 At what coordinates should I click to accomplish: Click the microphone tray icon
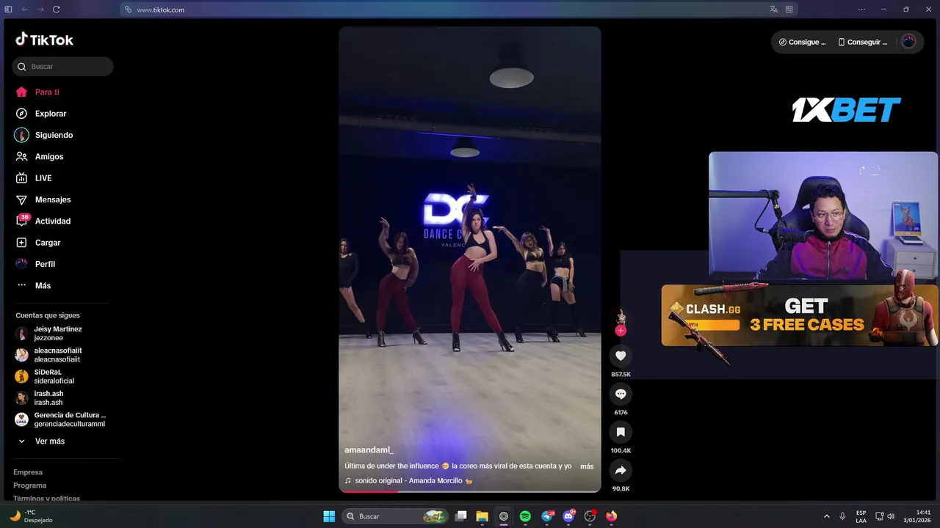tap(842, 516)
